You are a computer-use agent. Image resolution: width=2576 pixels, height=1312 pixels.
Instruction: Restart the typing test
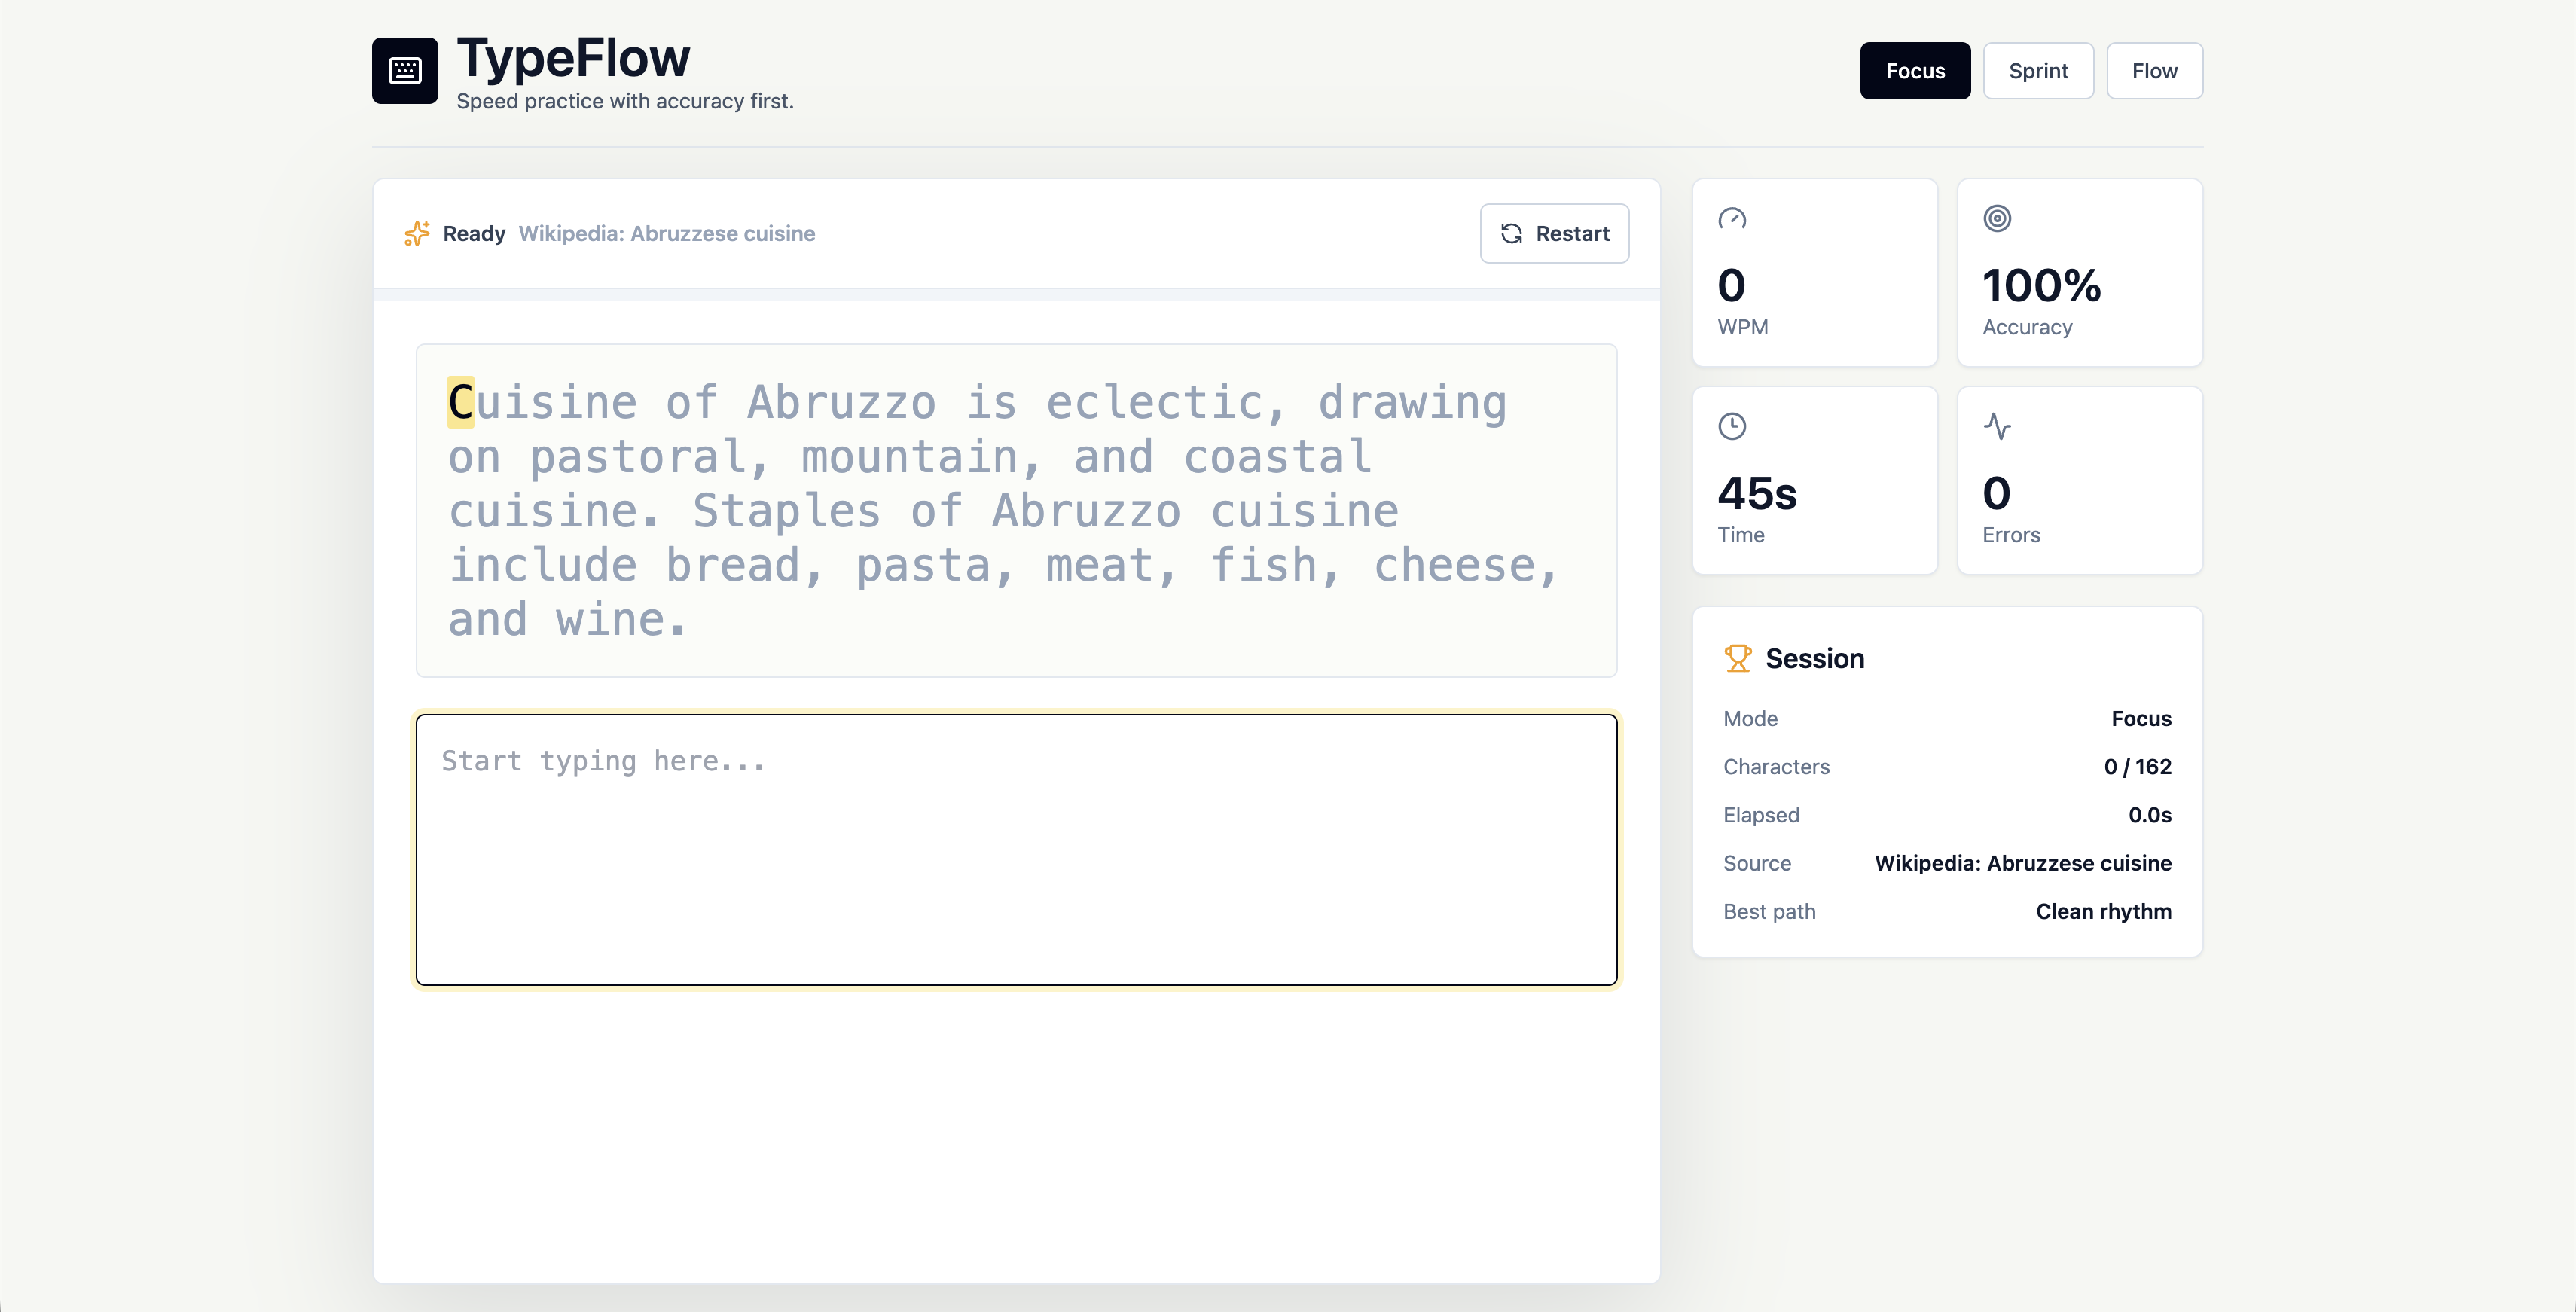click(1554, 233)
